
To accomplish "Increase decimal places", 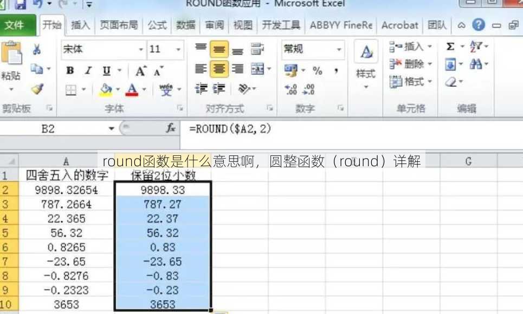I will point(291,89).
